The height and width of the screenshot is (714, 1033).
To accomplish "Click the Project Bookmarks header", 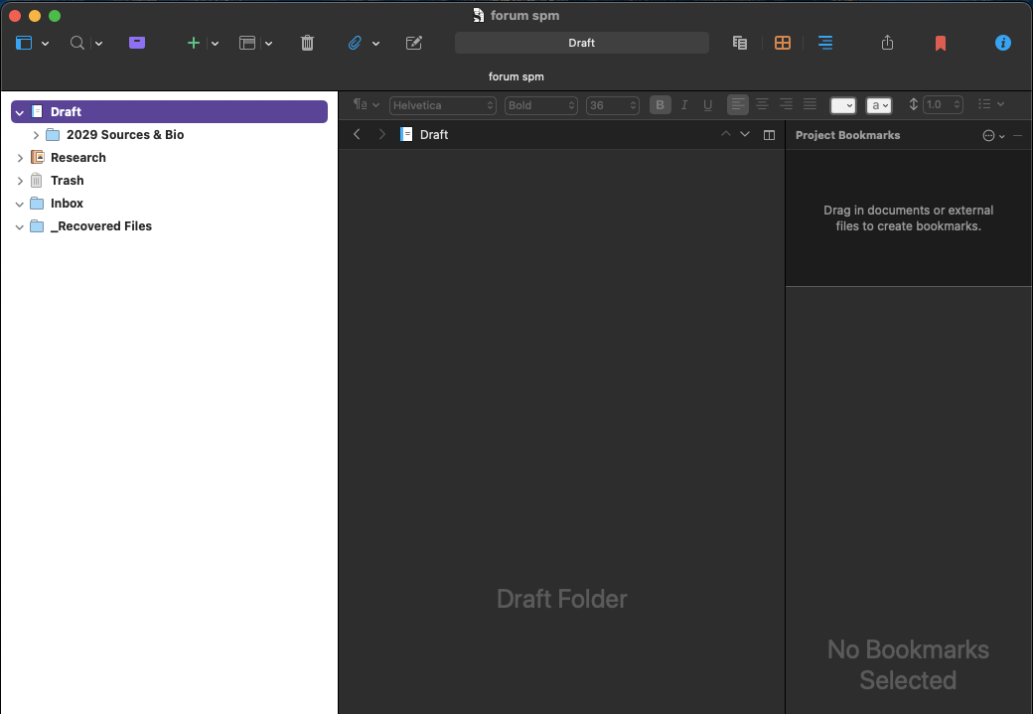I will 847,135.
